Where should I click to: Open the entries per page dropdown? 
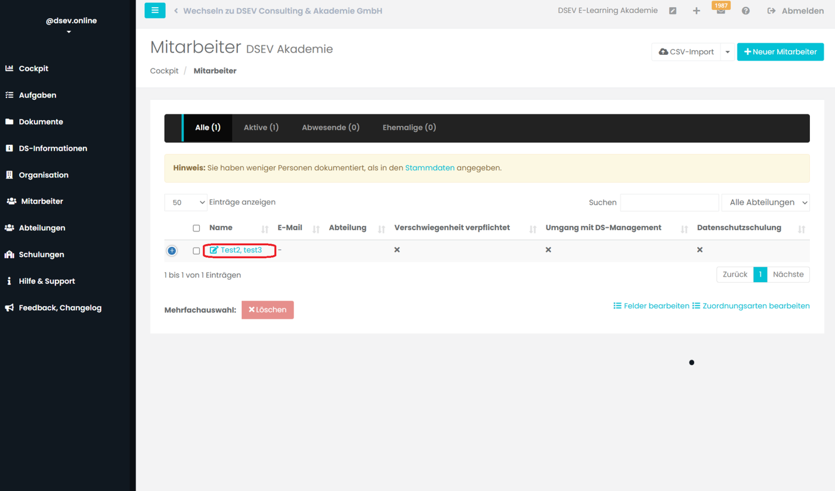click(185, 202)
